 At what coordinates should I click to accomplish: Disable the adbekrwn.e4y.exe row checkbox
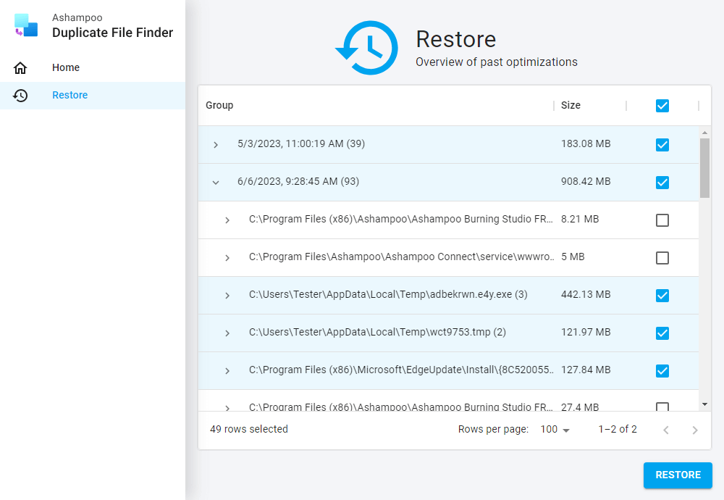coord(662,295)
